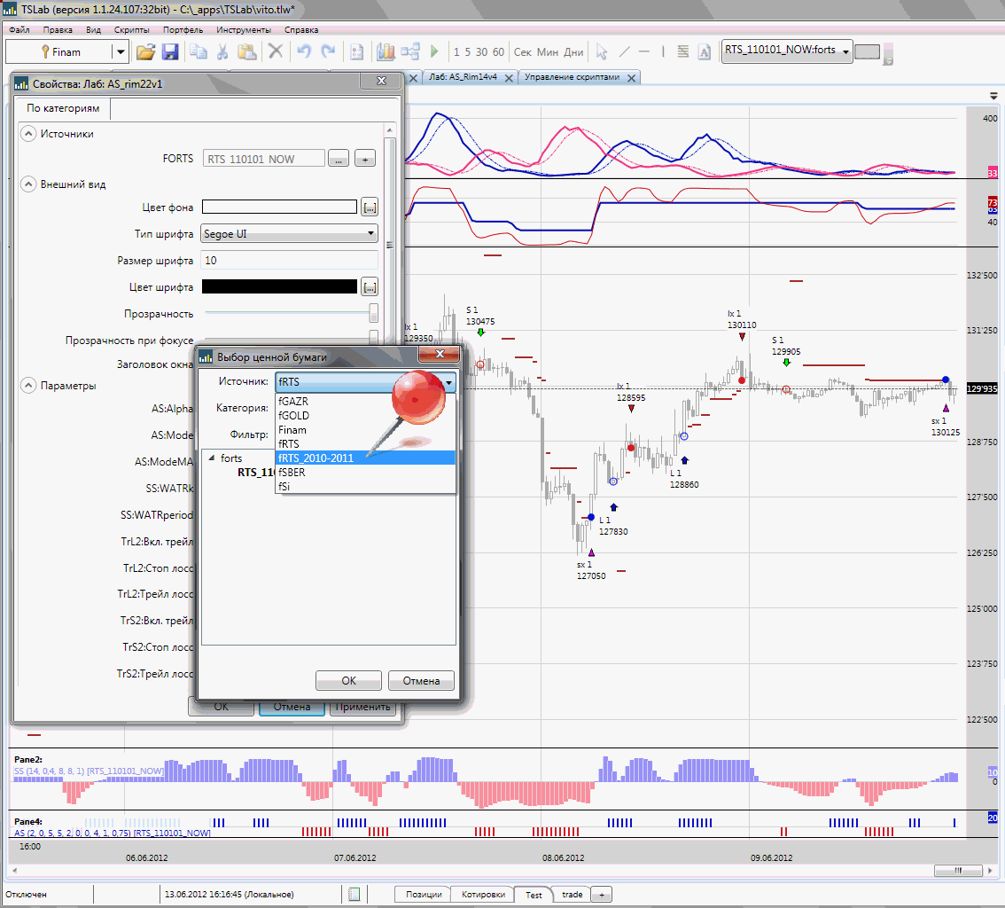
Task: Open the RTS_110101_NOW:forts security dropdown
Action: pos(786,51)
